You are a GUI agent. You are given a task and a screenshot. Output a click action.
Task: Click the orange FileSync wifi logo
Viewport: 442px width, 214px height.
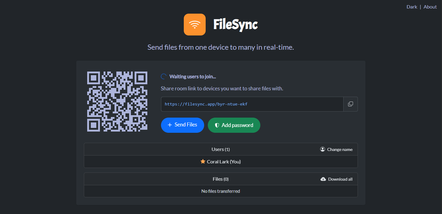(195, 25)
